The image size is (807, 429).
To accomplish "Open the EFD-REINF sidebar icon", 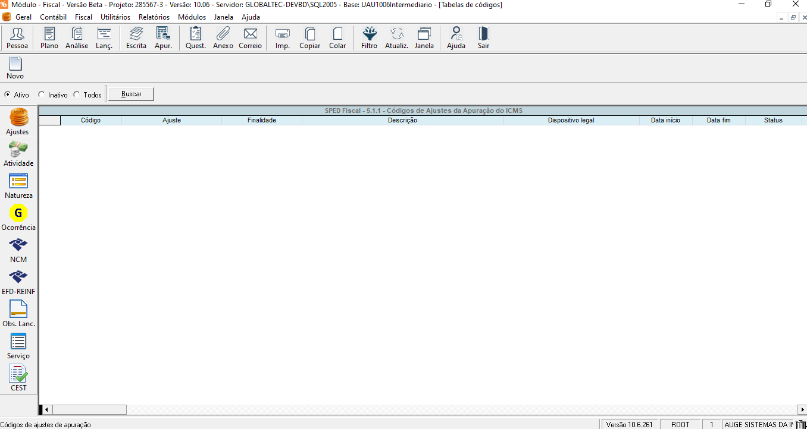I will tap(18, 280).
